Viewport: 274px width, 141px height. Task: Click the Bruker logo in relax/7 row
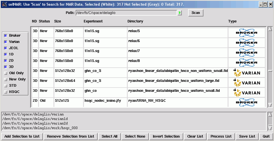click(246, 53)
